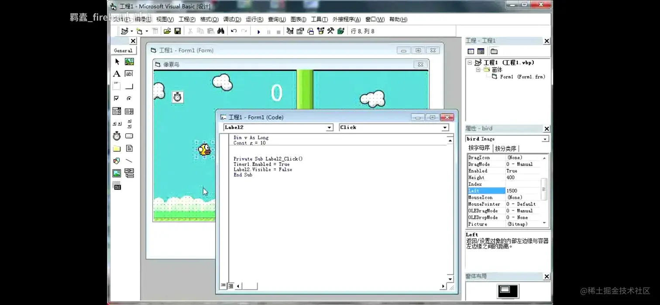Save project with the floppy disk icon
This screenshot has width=660, height=305.
tap(178, 31)
